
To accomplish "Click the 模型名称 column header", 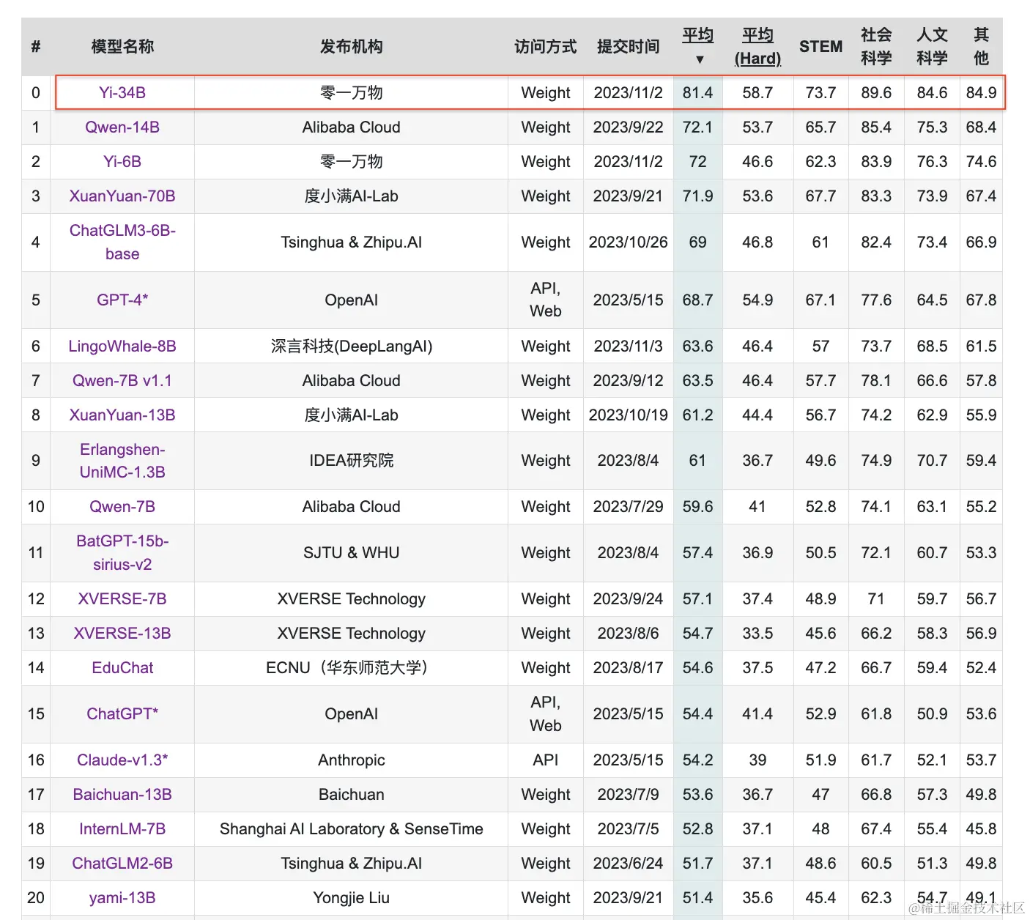I will click(122, 46).
